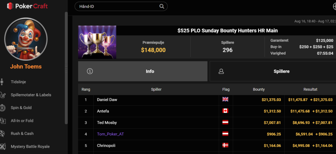Image resolution: width=336 pixels, height=154 pixels.
Task: Open Tidslinje from the sidebar
Action: [x=18, y=82]
